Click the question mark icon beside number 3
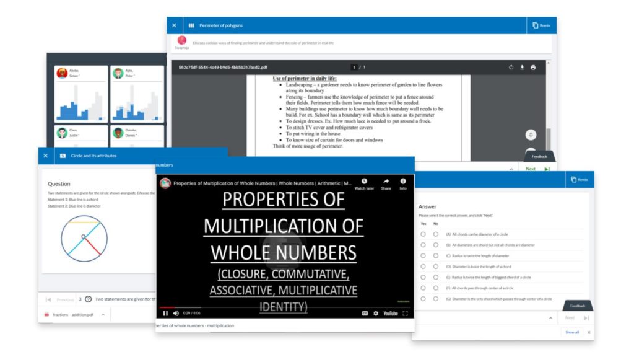Screen dimensions: 634x357 point(88,299)
